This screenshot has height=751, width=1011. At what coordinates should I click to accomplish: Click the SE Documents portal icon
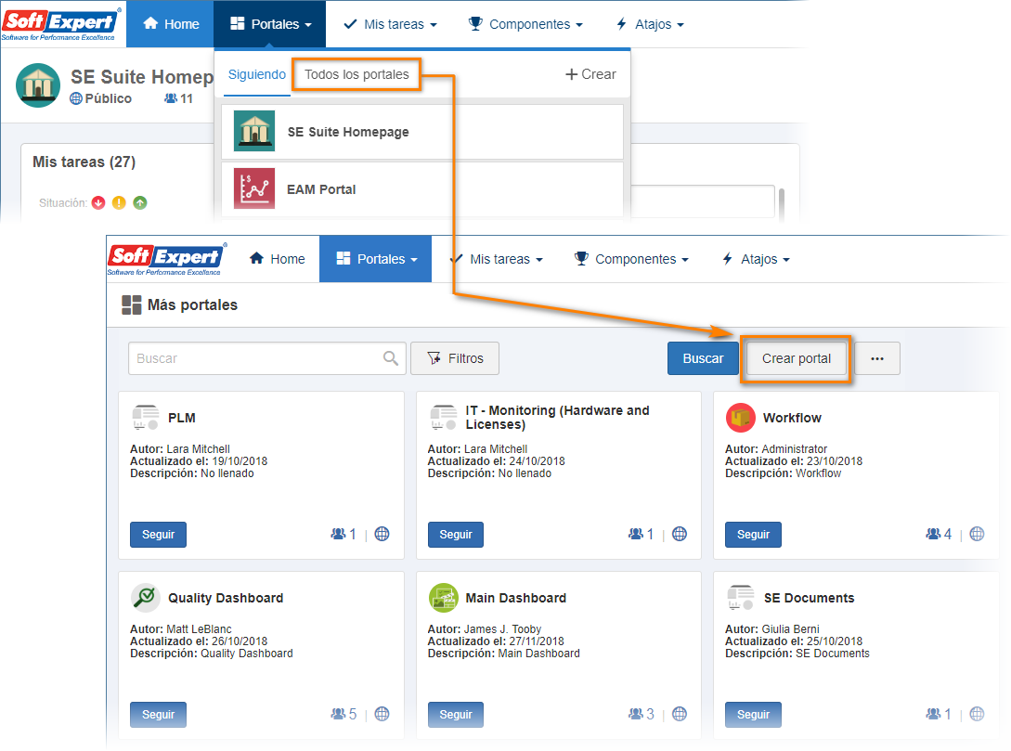click(x=740, y=598)
